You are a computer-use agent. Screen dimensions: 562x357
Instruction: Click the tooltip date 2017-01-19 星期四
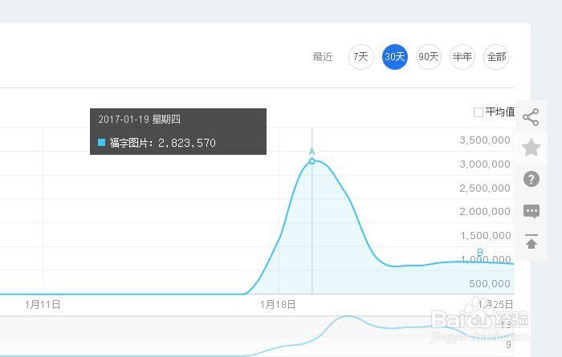[139, 120]
